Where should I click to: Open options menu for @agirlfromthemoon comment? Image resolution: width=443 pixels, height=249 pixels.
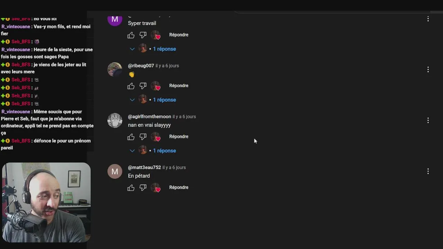[428, 120]
